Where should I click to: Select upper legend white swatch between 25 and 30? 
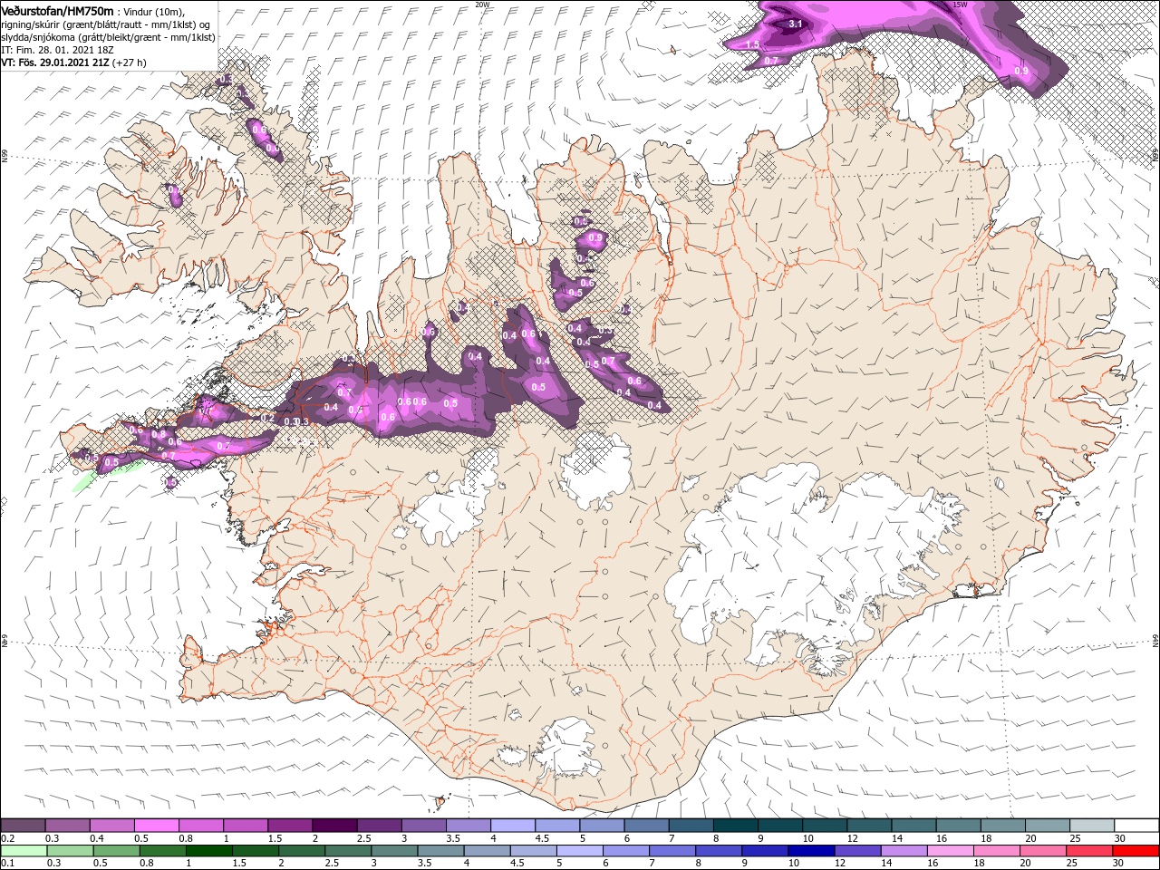[1093, 826]
